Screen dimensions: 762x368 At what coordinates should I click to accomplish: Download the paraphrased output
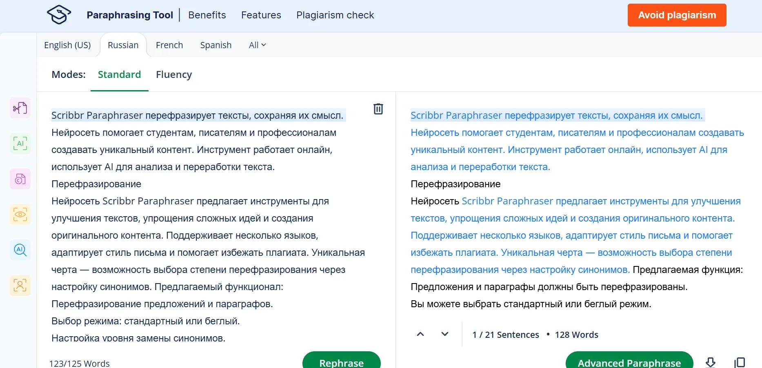[711, 362]
